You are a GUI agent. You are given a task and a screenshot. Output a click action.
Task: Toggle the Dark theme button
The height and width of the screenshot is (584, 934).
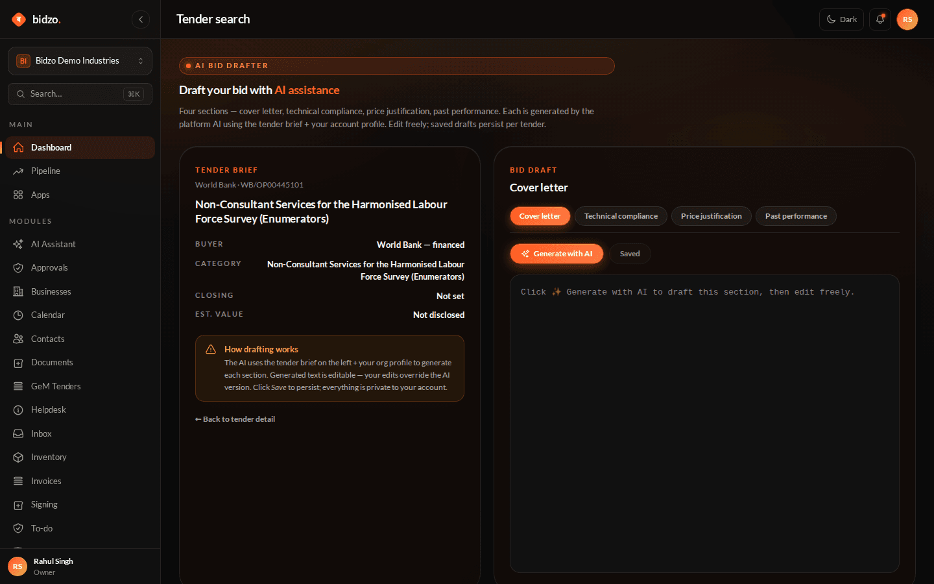coord(841,19)
